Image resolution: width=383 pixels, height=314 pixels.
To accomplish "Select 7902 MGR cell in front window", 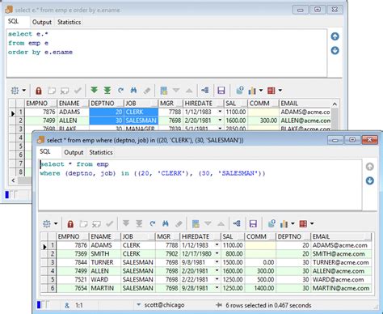I will tap(167, 253).
